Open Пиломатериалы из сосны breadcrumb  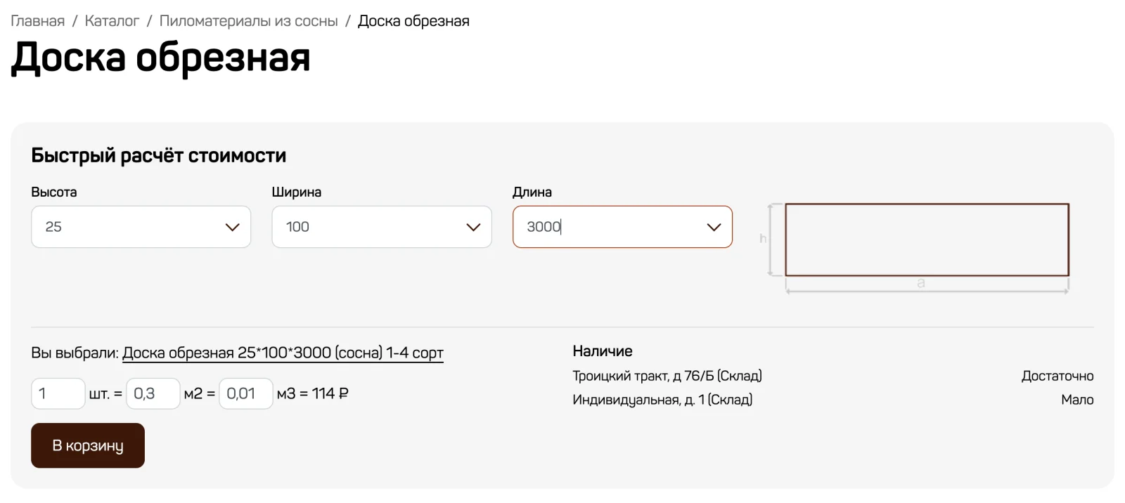[248, 21]
